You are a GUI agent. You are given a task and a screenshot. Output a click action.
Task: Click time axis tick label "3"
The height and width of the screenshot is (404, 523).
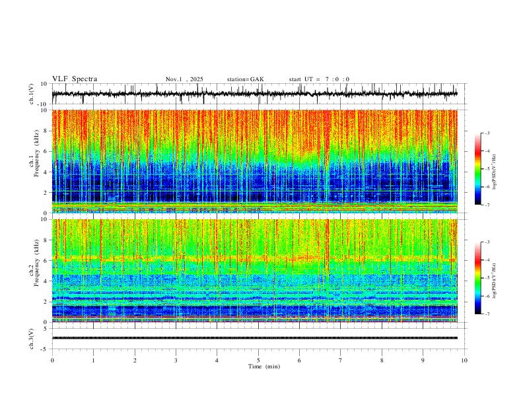coord(176,360)
